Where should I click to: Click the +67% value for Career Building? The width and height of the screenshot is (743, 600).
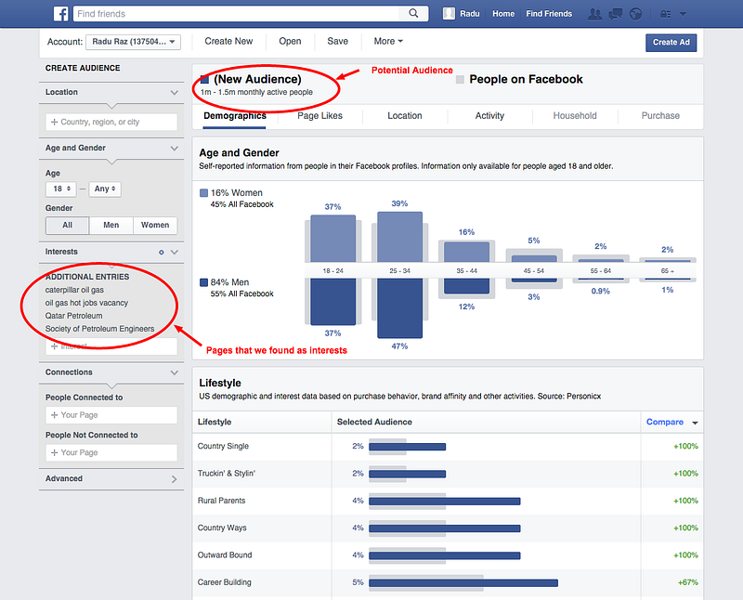(x=687, y=582)
